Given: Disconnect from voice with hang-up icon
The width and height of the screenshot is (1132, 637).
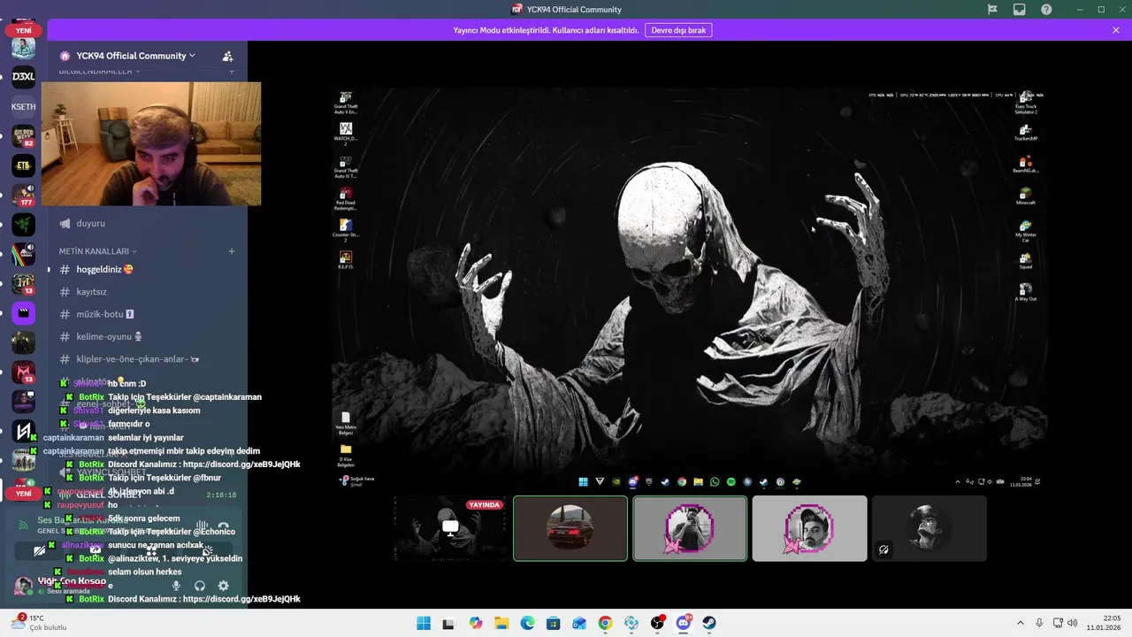Looking at the screenshot, I should point(224,525).
